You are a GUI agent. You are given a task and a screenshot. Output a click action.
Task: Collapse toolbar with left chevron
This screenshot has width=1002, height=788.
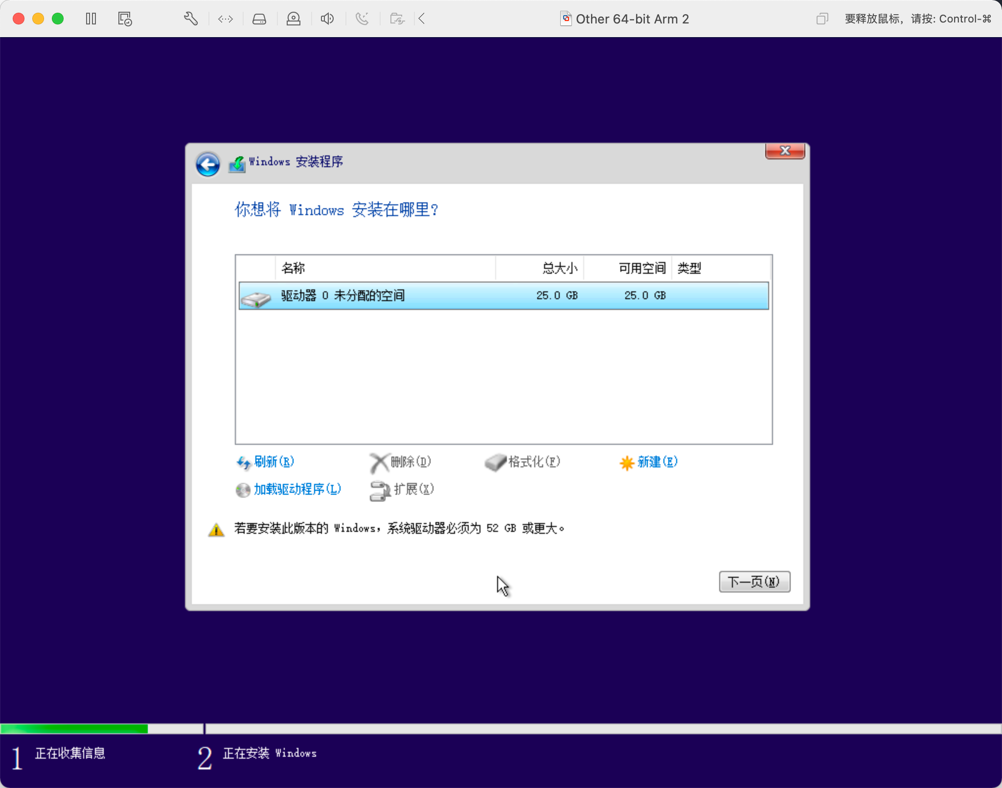coord(421,19)
